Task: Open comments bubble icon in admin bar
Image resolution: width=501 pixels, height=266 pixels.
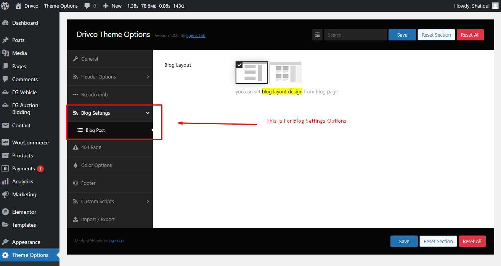Action: (x=87, y=6)
